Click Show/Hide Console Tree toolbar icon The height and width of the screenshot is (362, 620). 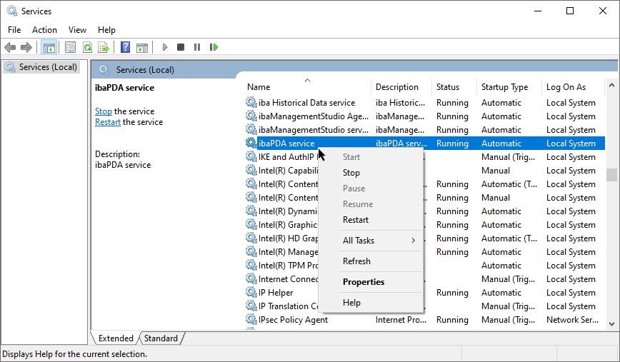tap(49, 47)
